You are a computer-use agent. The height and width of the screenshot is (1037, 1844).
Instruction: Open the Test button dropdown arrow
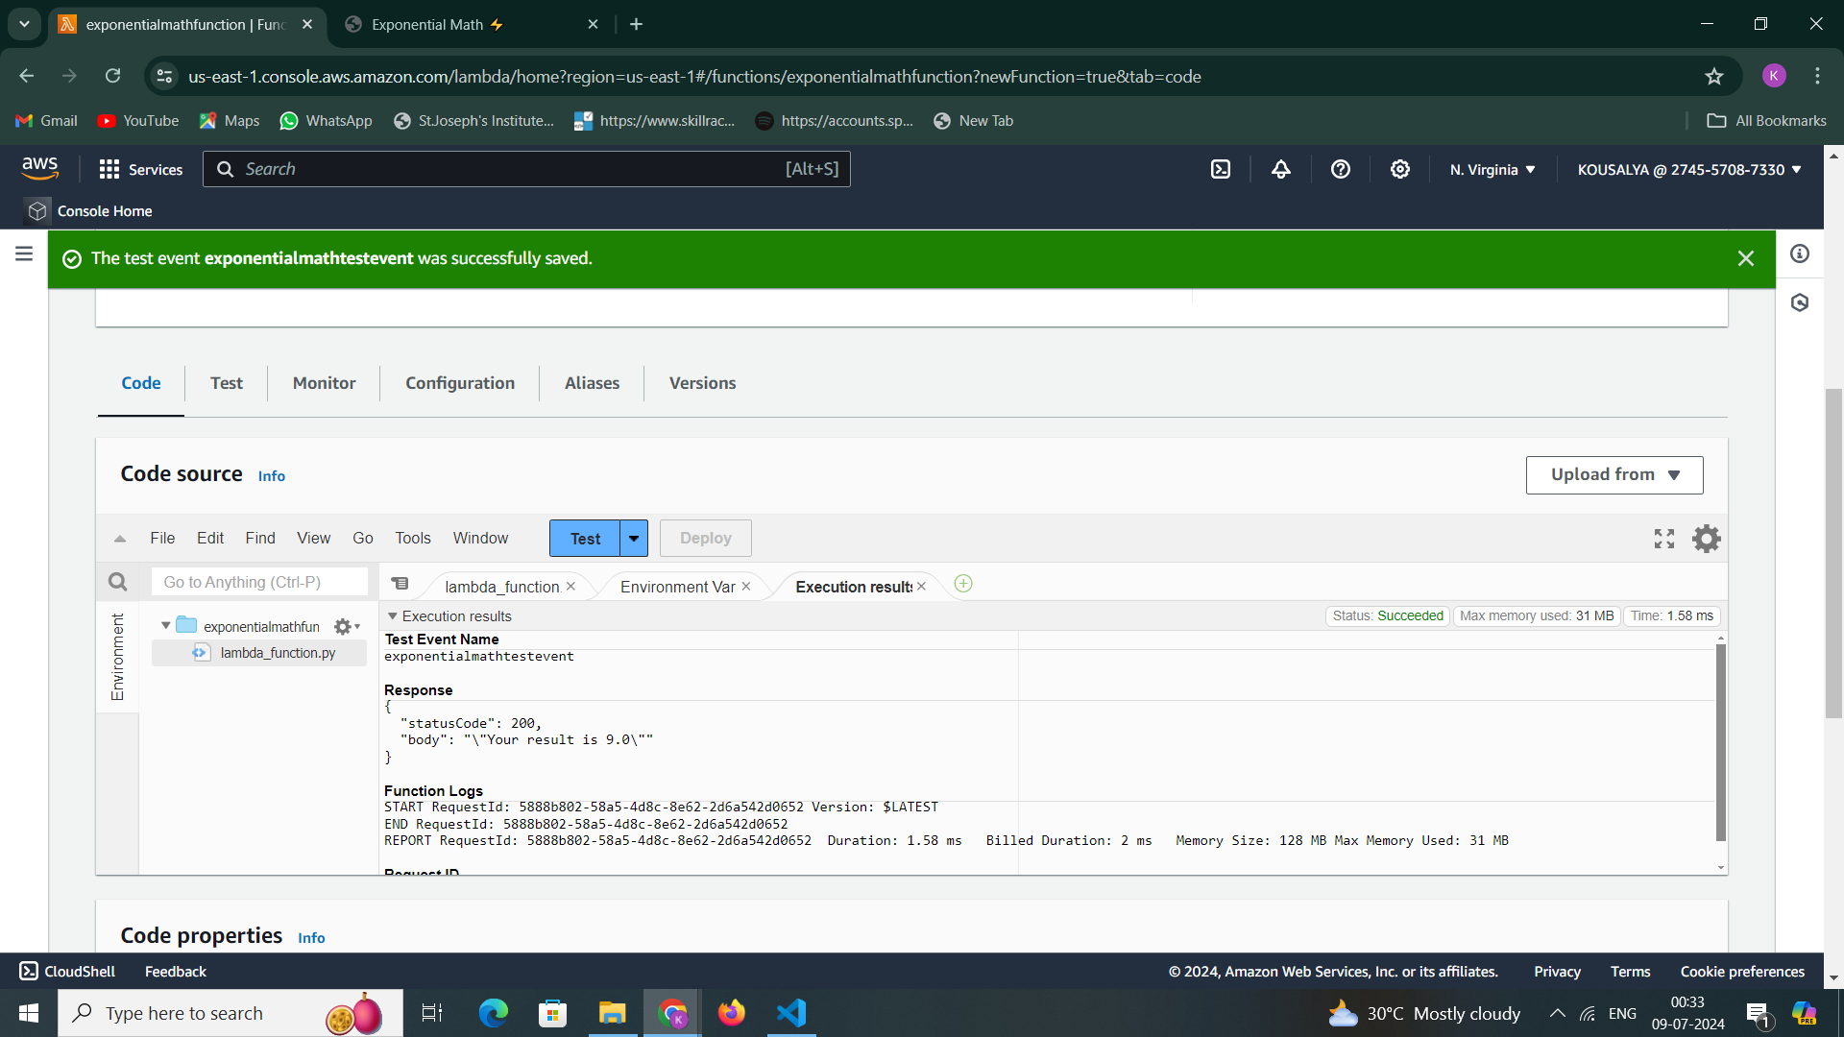634,539
